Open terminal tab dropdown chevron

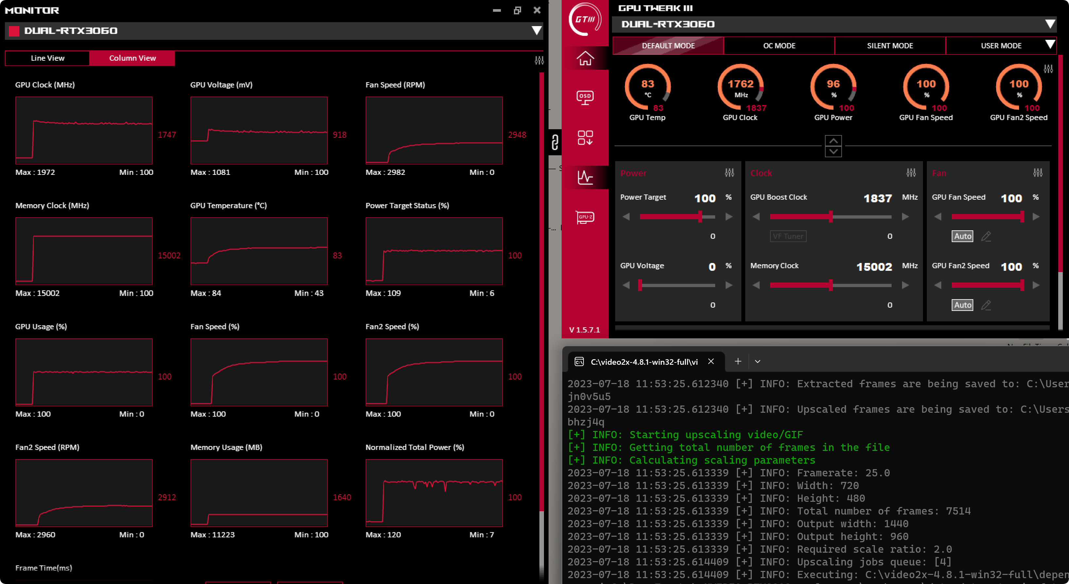(x=757, y=361)
